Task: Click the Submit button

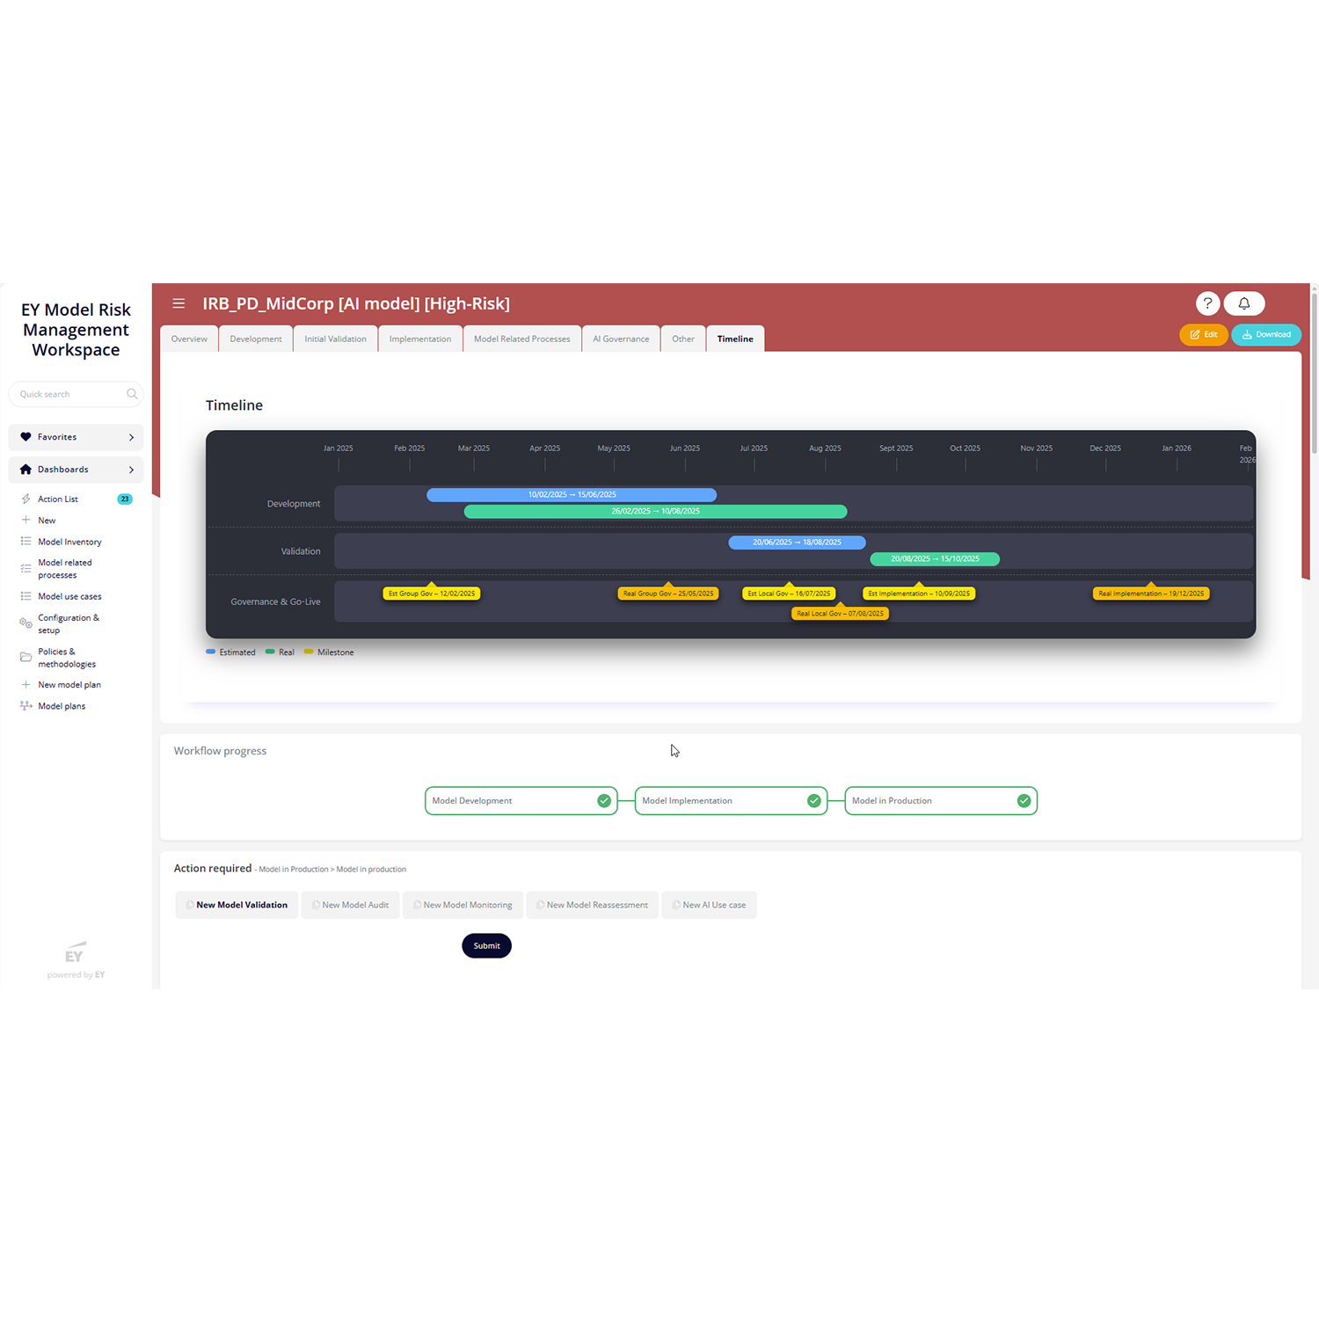Action: point(486,946)
